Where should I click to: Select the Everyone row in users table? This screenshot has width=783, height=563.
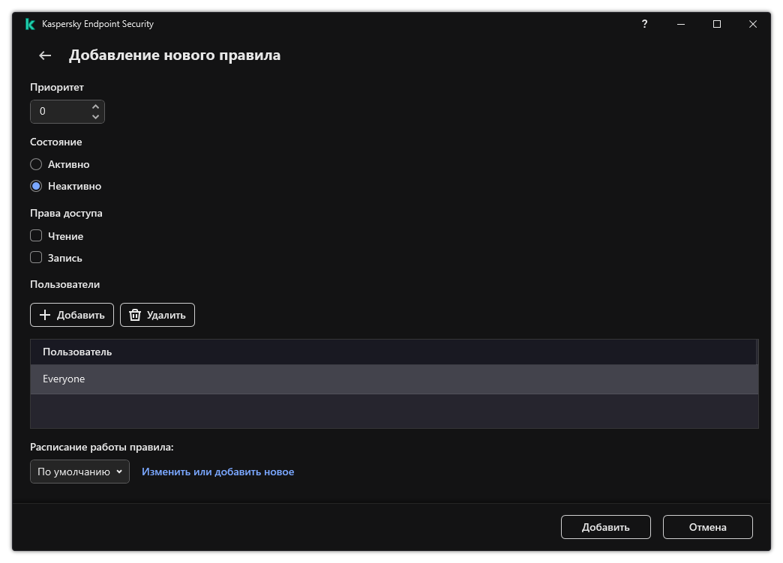[x=394, y=379]
